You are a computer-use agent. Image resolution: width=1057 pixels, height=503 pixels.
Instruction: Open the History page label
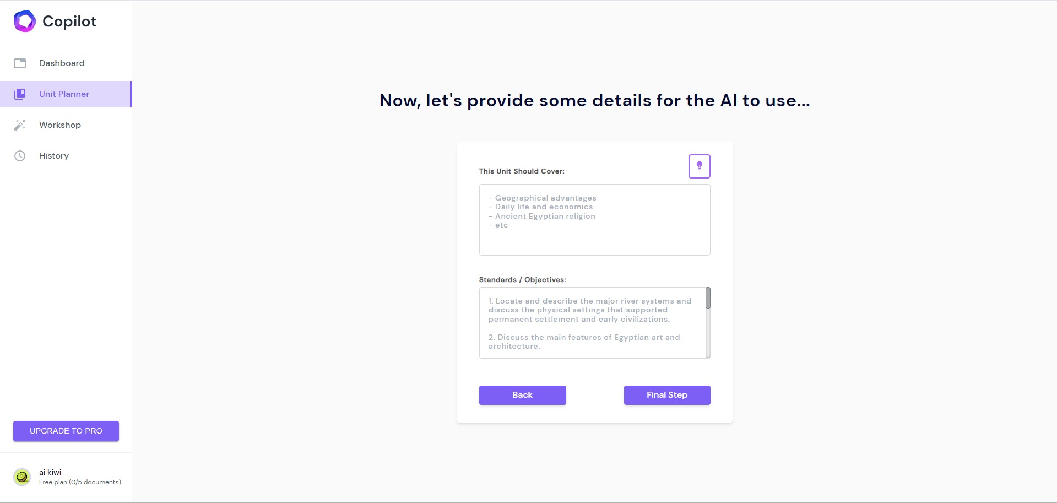point(54,156)
